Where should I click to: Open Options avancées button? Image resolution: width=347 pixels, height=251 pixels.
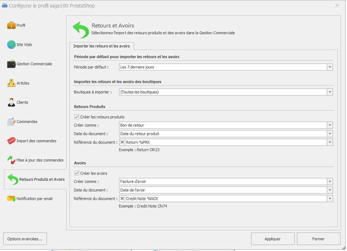[x=25, y=239]
